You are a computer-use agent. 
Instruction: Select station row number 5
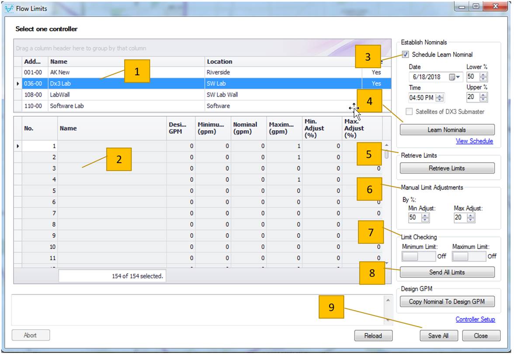tap(198, 191)
